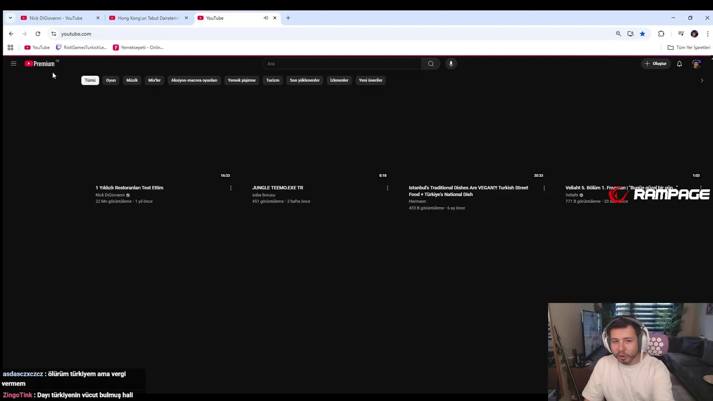Select the 'Yeni öneriler' chip
The image size is (713, 401).
point(370,80)
